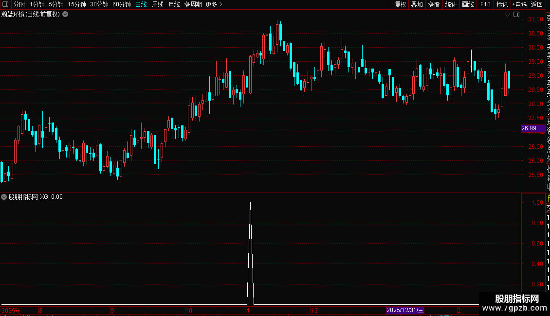This screenshot has width=550, height=316.
Task: Open the dropdown beside 瀚蓝环境(日线.前复权)
Action: 65,15
